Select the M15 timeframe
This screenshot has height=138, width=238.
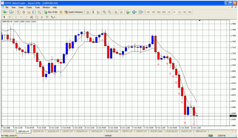tap(159, 12)
